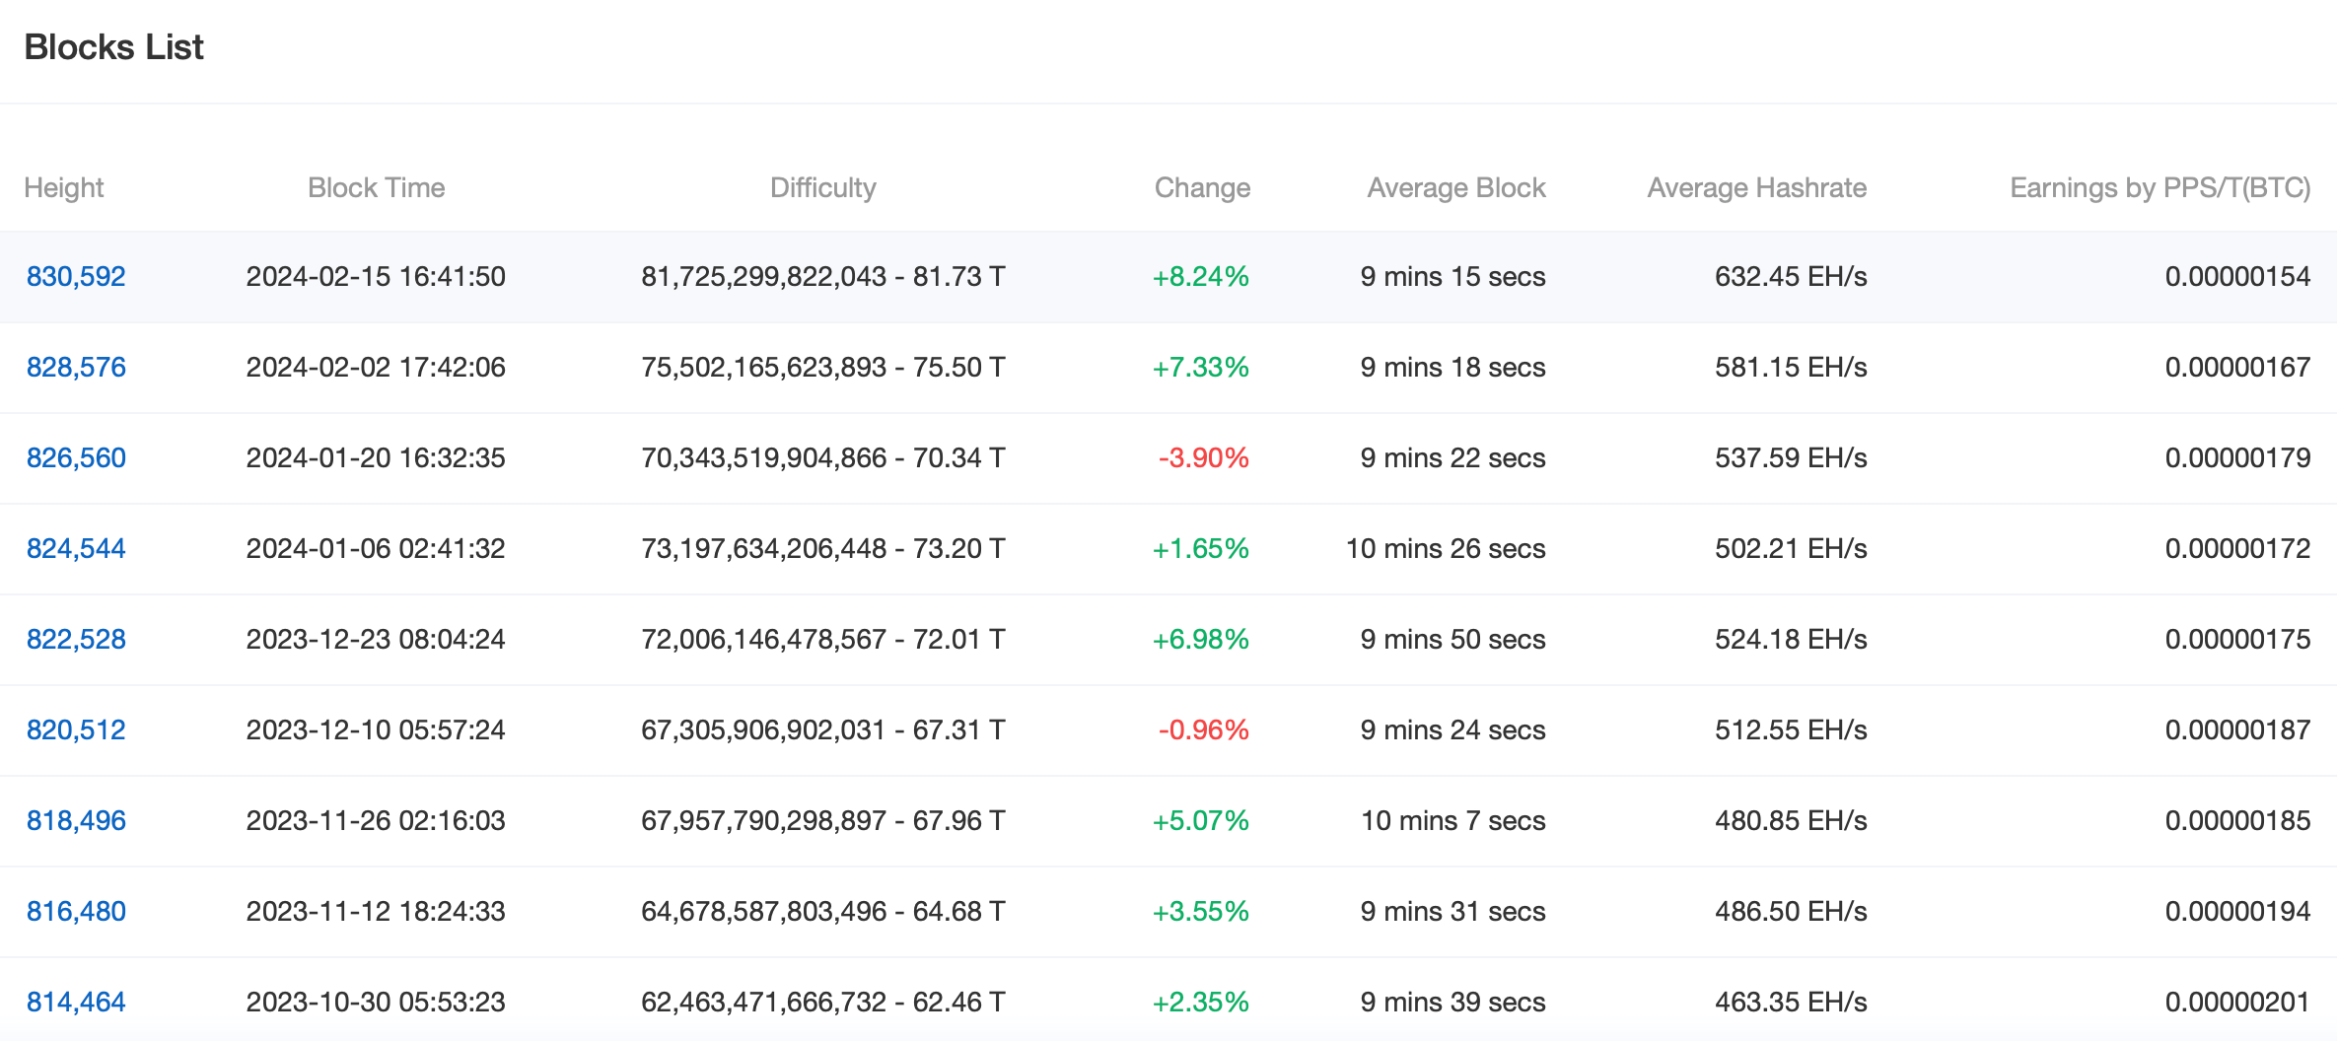Open block 824,544 details

pos(76,549)
